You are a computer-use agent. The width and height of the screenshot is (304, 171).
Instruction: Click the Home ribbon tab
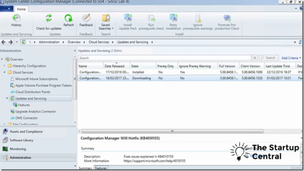click(21, 9)
